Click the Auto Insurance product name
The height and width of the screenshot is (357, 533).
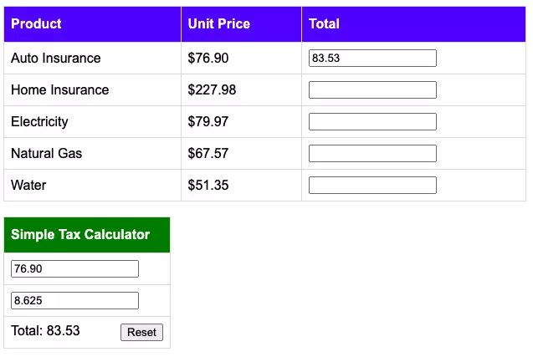click(56, 58)
